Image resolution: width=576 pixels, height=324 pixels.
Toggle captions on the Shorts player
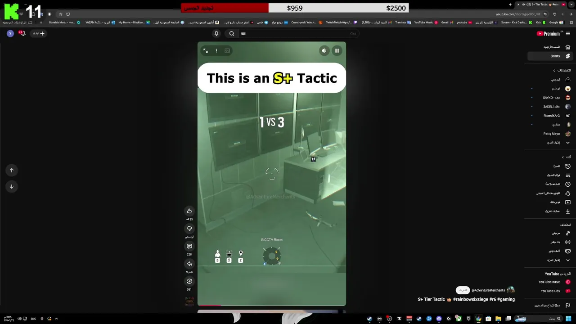227,51
